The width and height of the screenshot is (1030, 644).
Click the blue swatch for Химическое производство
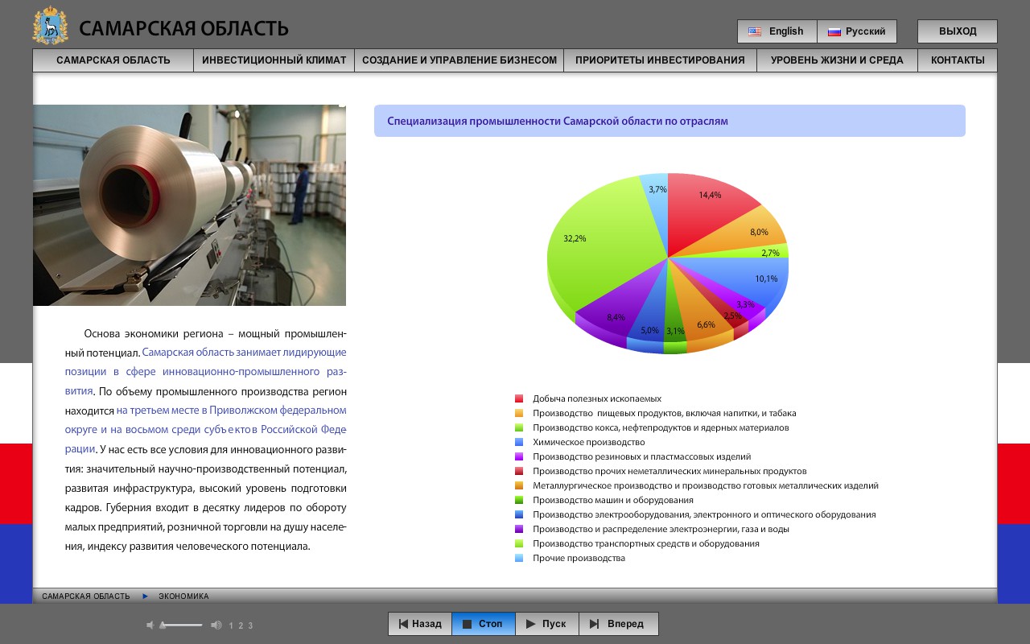519,442
